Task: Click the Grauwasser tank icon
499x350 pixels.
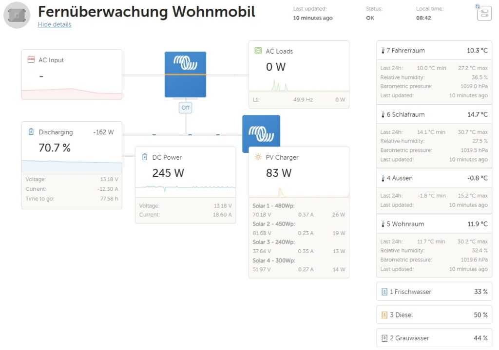Action: coord(384,338)
